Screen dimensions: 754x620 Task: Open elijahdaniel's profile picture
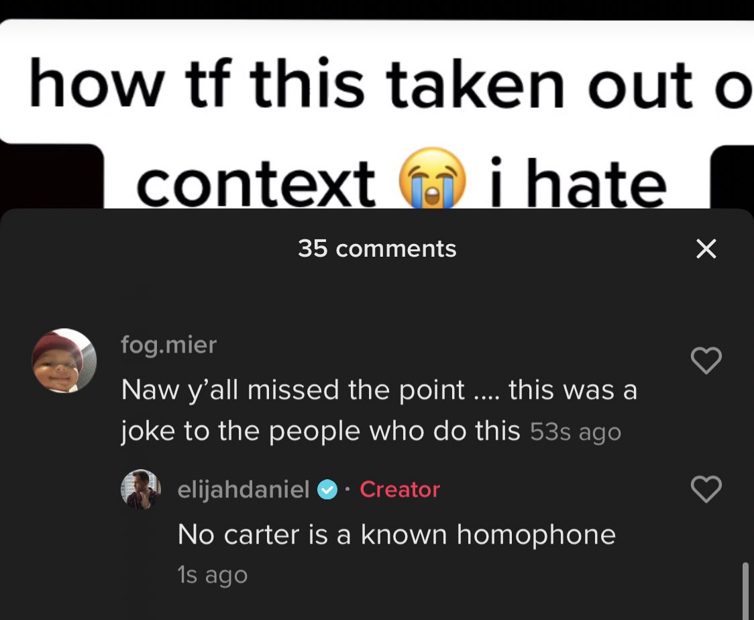pos(140,489)
